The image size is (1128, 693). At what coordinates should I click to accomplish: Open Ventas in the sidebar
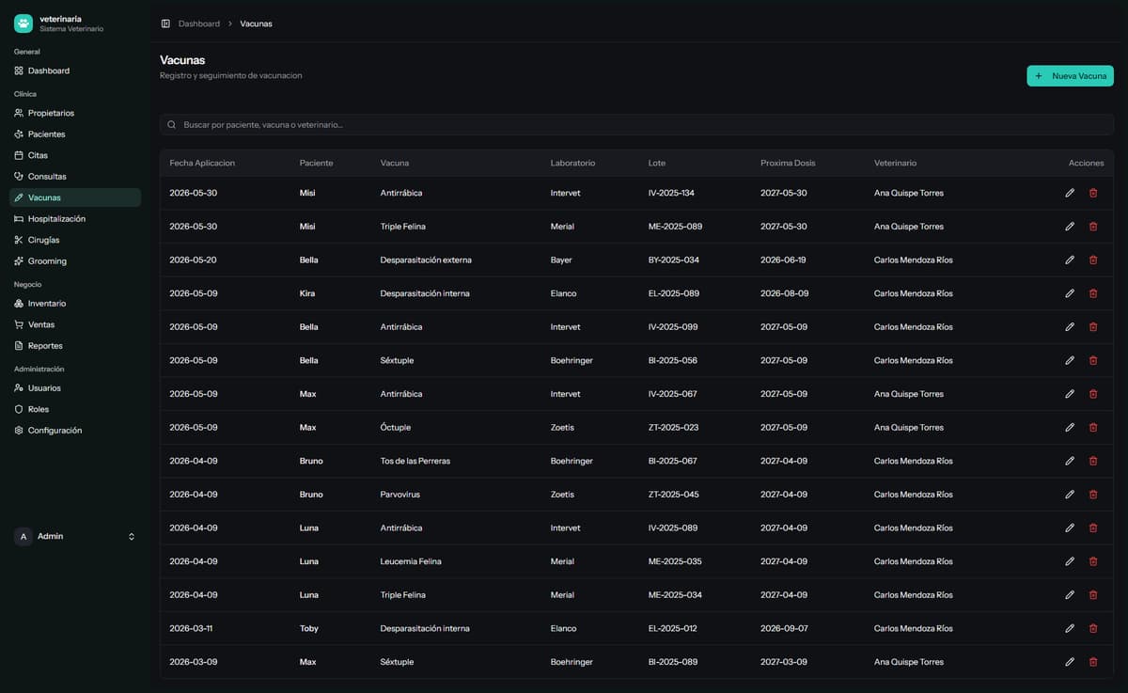(75, 324)
